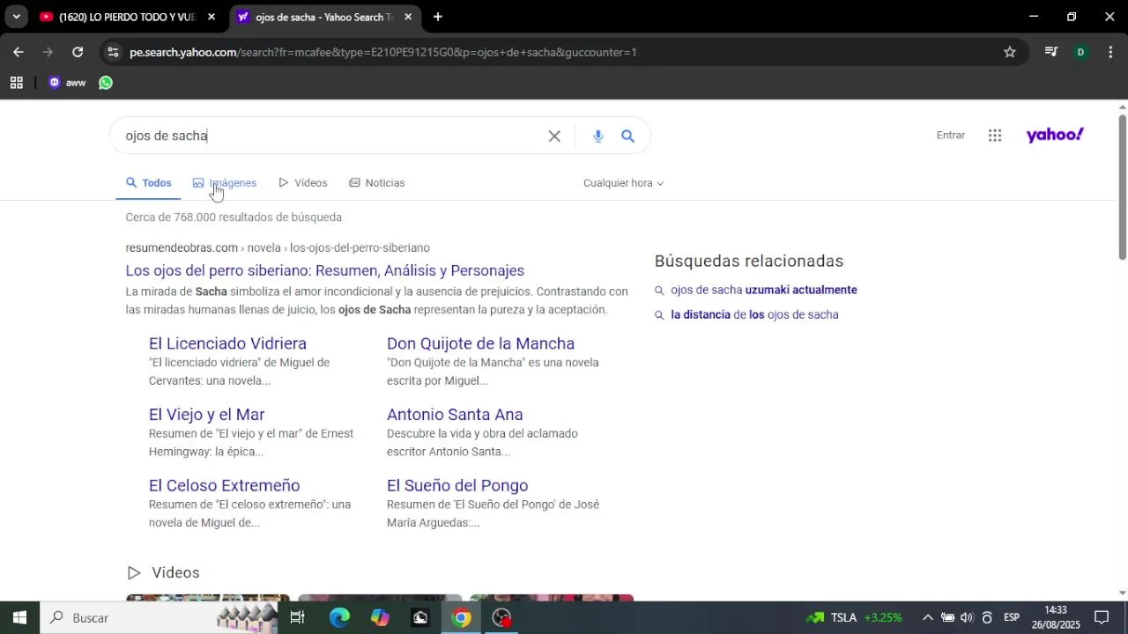Open Chrome's three-dot menu
1128x634 pixels.
point(1110,52)
